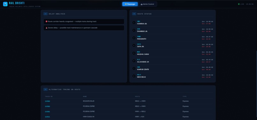Click the clock time beside LIVE

pos(250,4)
